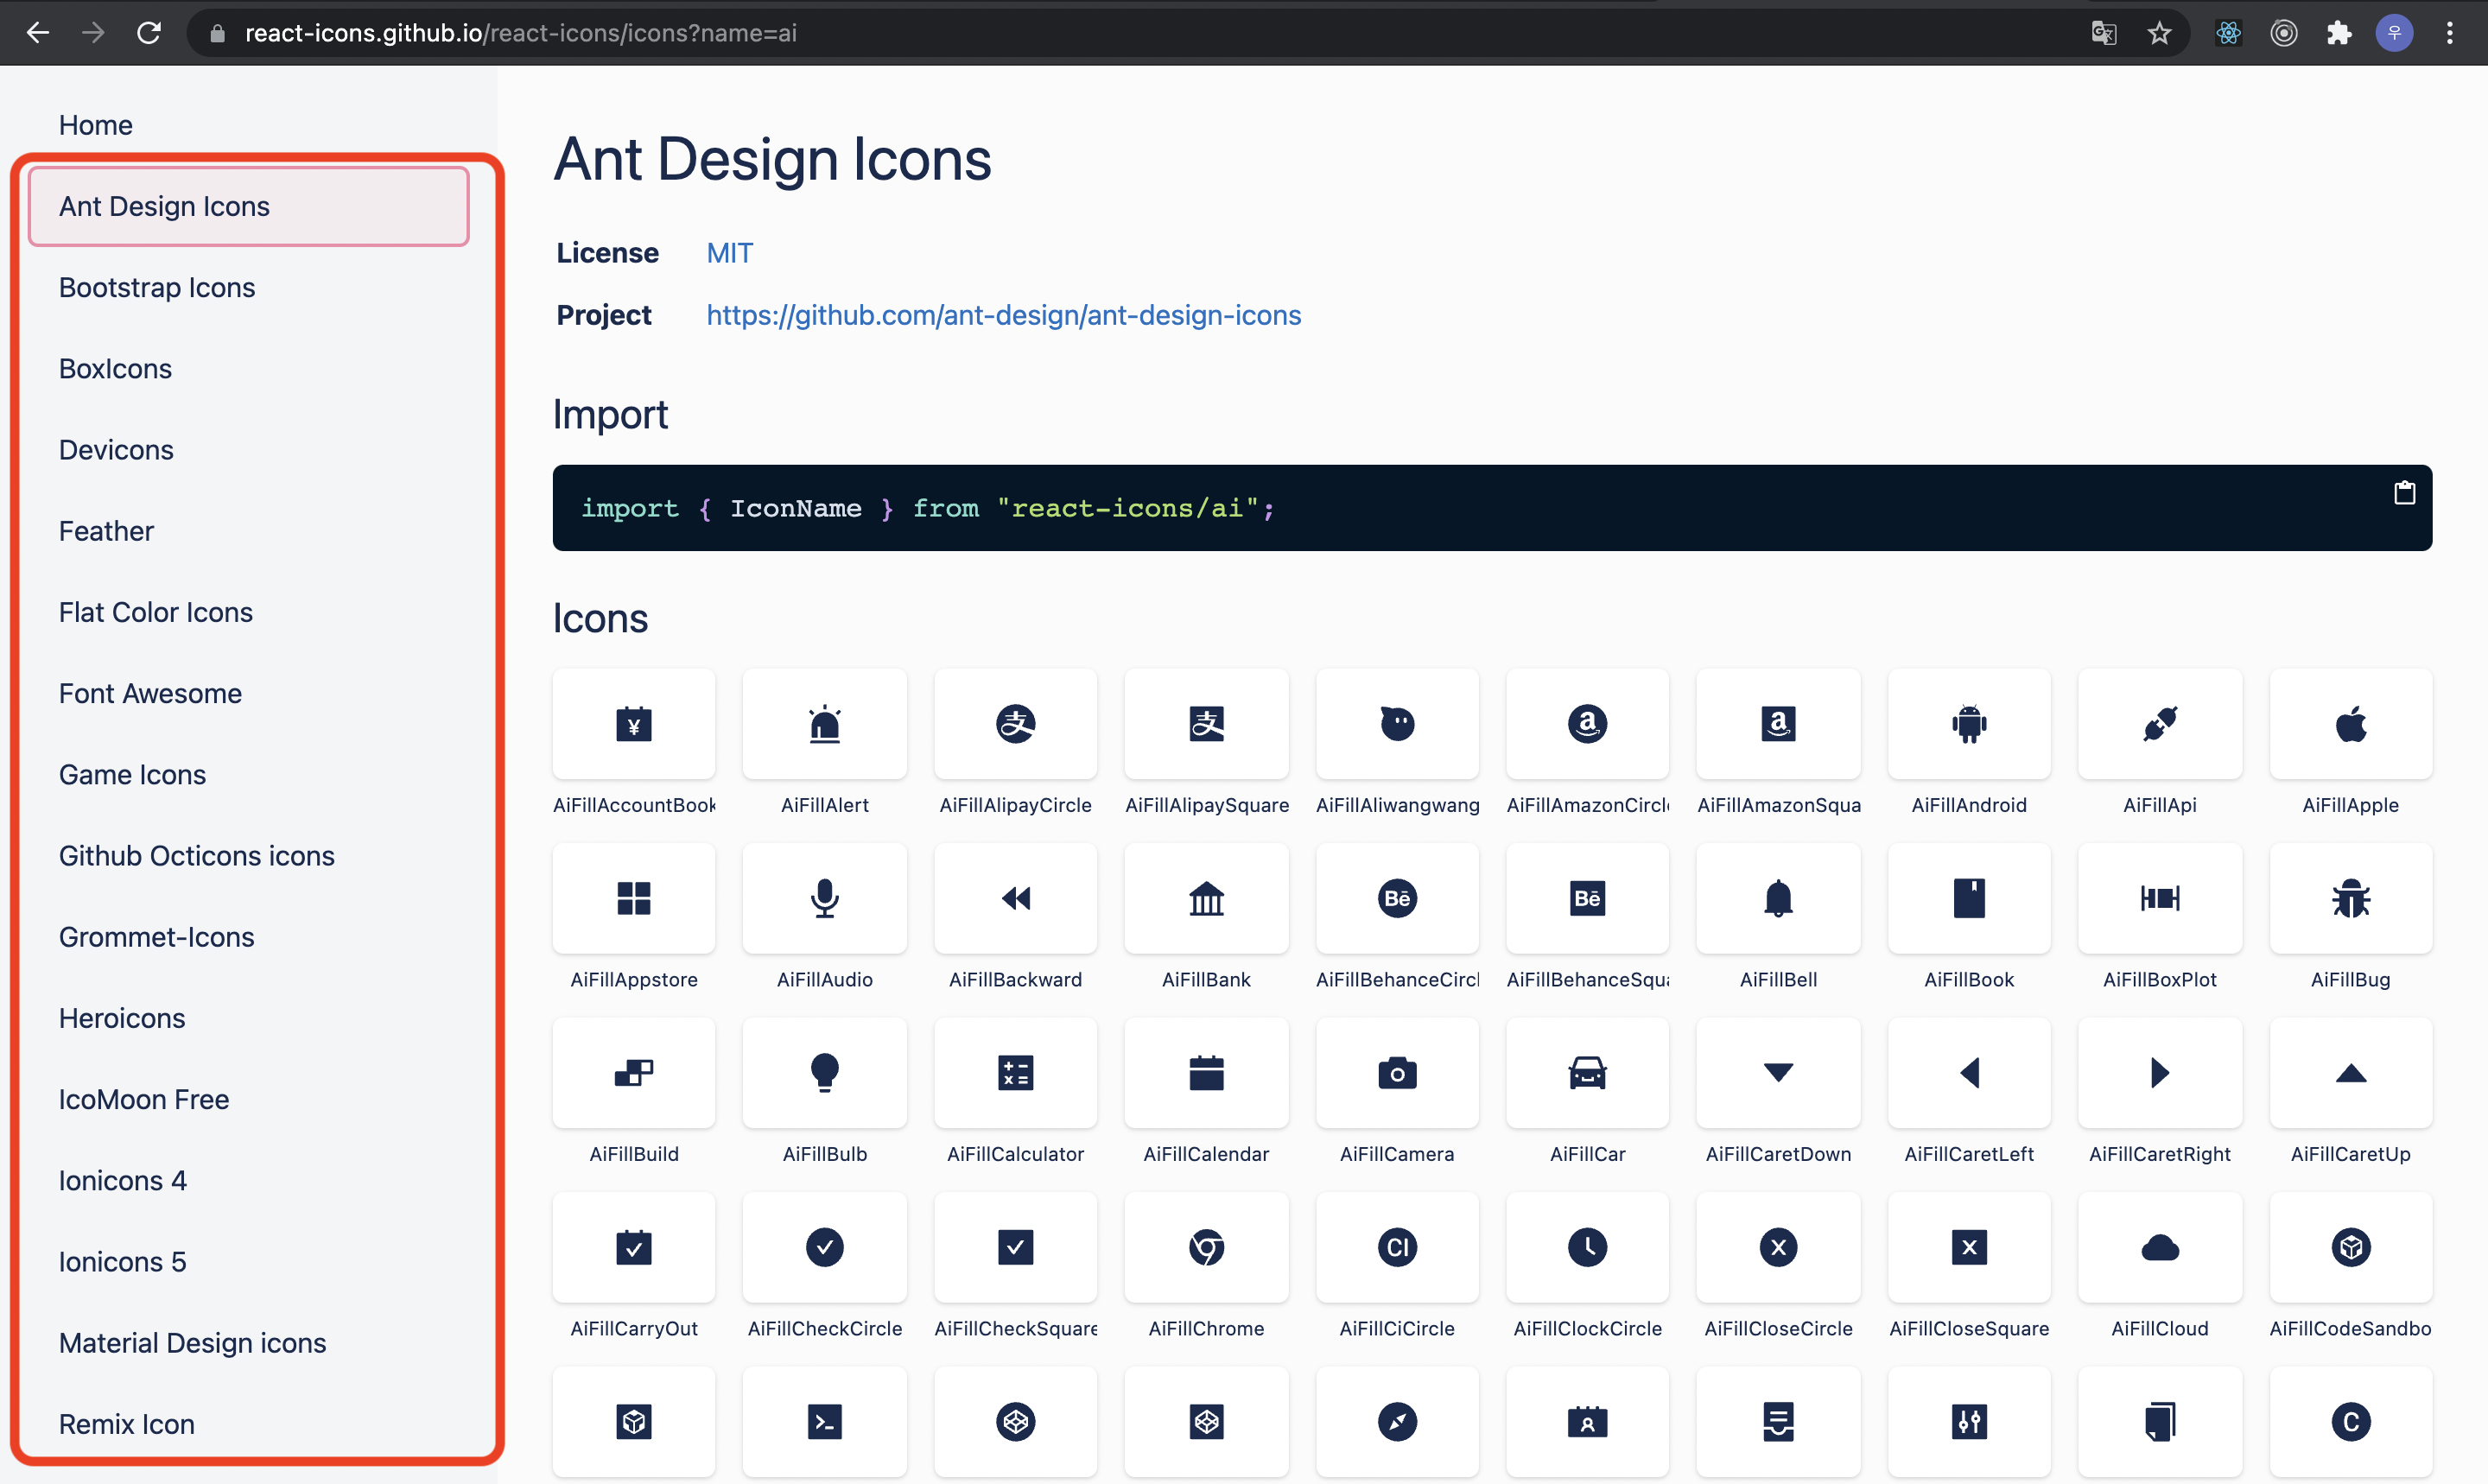Open Bootstrap Icons in the sidebar

[157, 287]
